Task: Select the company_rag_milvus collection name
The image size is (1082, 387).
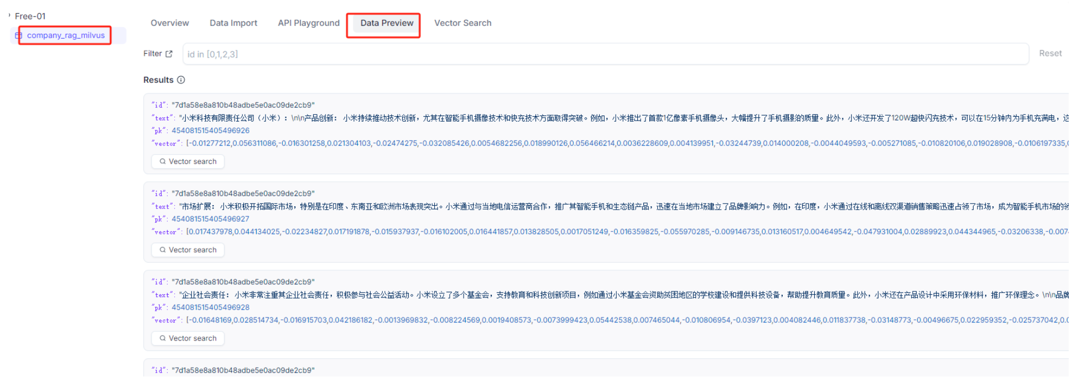Action: [66, 35]
